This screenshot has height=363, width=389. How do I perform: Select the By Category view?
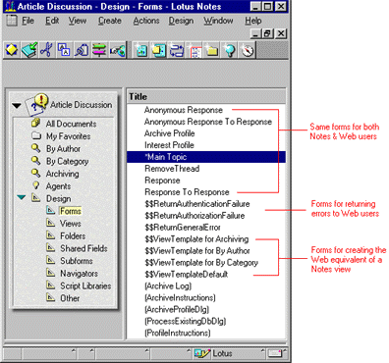coord(67,161)
